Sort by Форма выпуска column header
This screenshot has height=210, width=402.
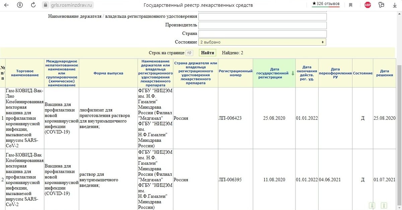108,73
